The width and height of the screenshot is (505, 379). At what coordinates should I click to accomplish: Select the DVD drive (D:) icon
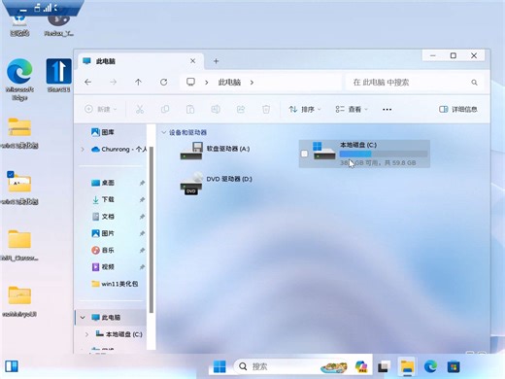191,184
